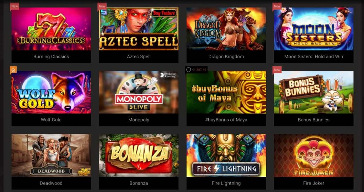Click the New ribbon on Burning Classics
This screenshot has height=192, width=364.
pyautogui.click(x=14, y=6)
